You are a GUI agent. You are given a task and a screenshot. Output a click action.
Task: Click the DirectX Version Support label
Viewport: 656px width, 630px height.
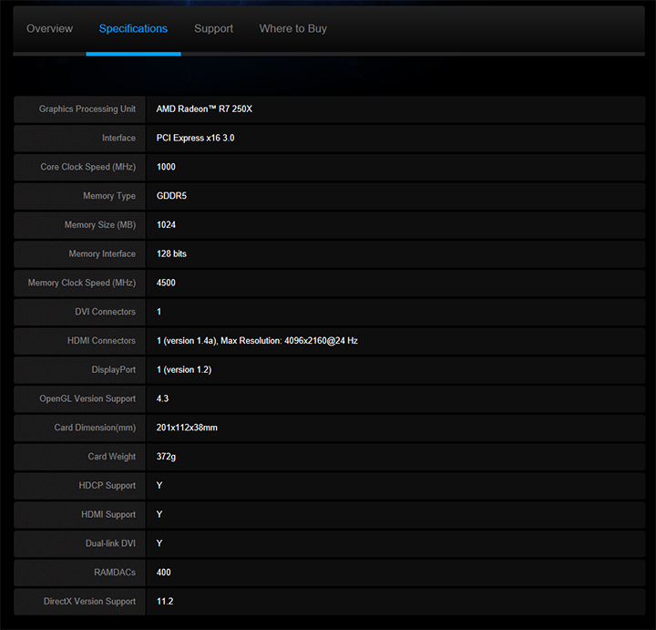[89, 601]
